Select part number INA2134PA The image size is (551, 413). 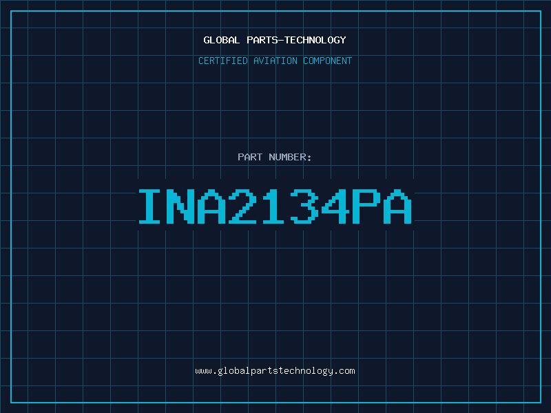pyautogui.click(x=275, y=206)
